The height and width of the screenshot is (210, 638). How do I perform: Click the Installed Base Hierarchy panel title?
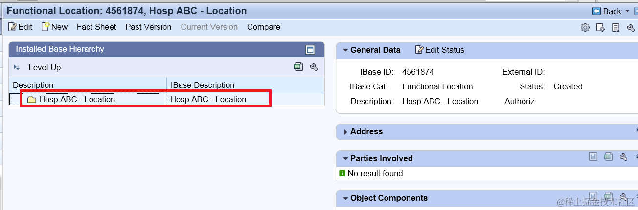[60, 49]
